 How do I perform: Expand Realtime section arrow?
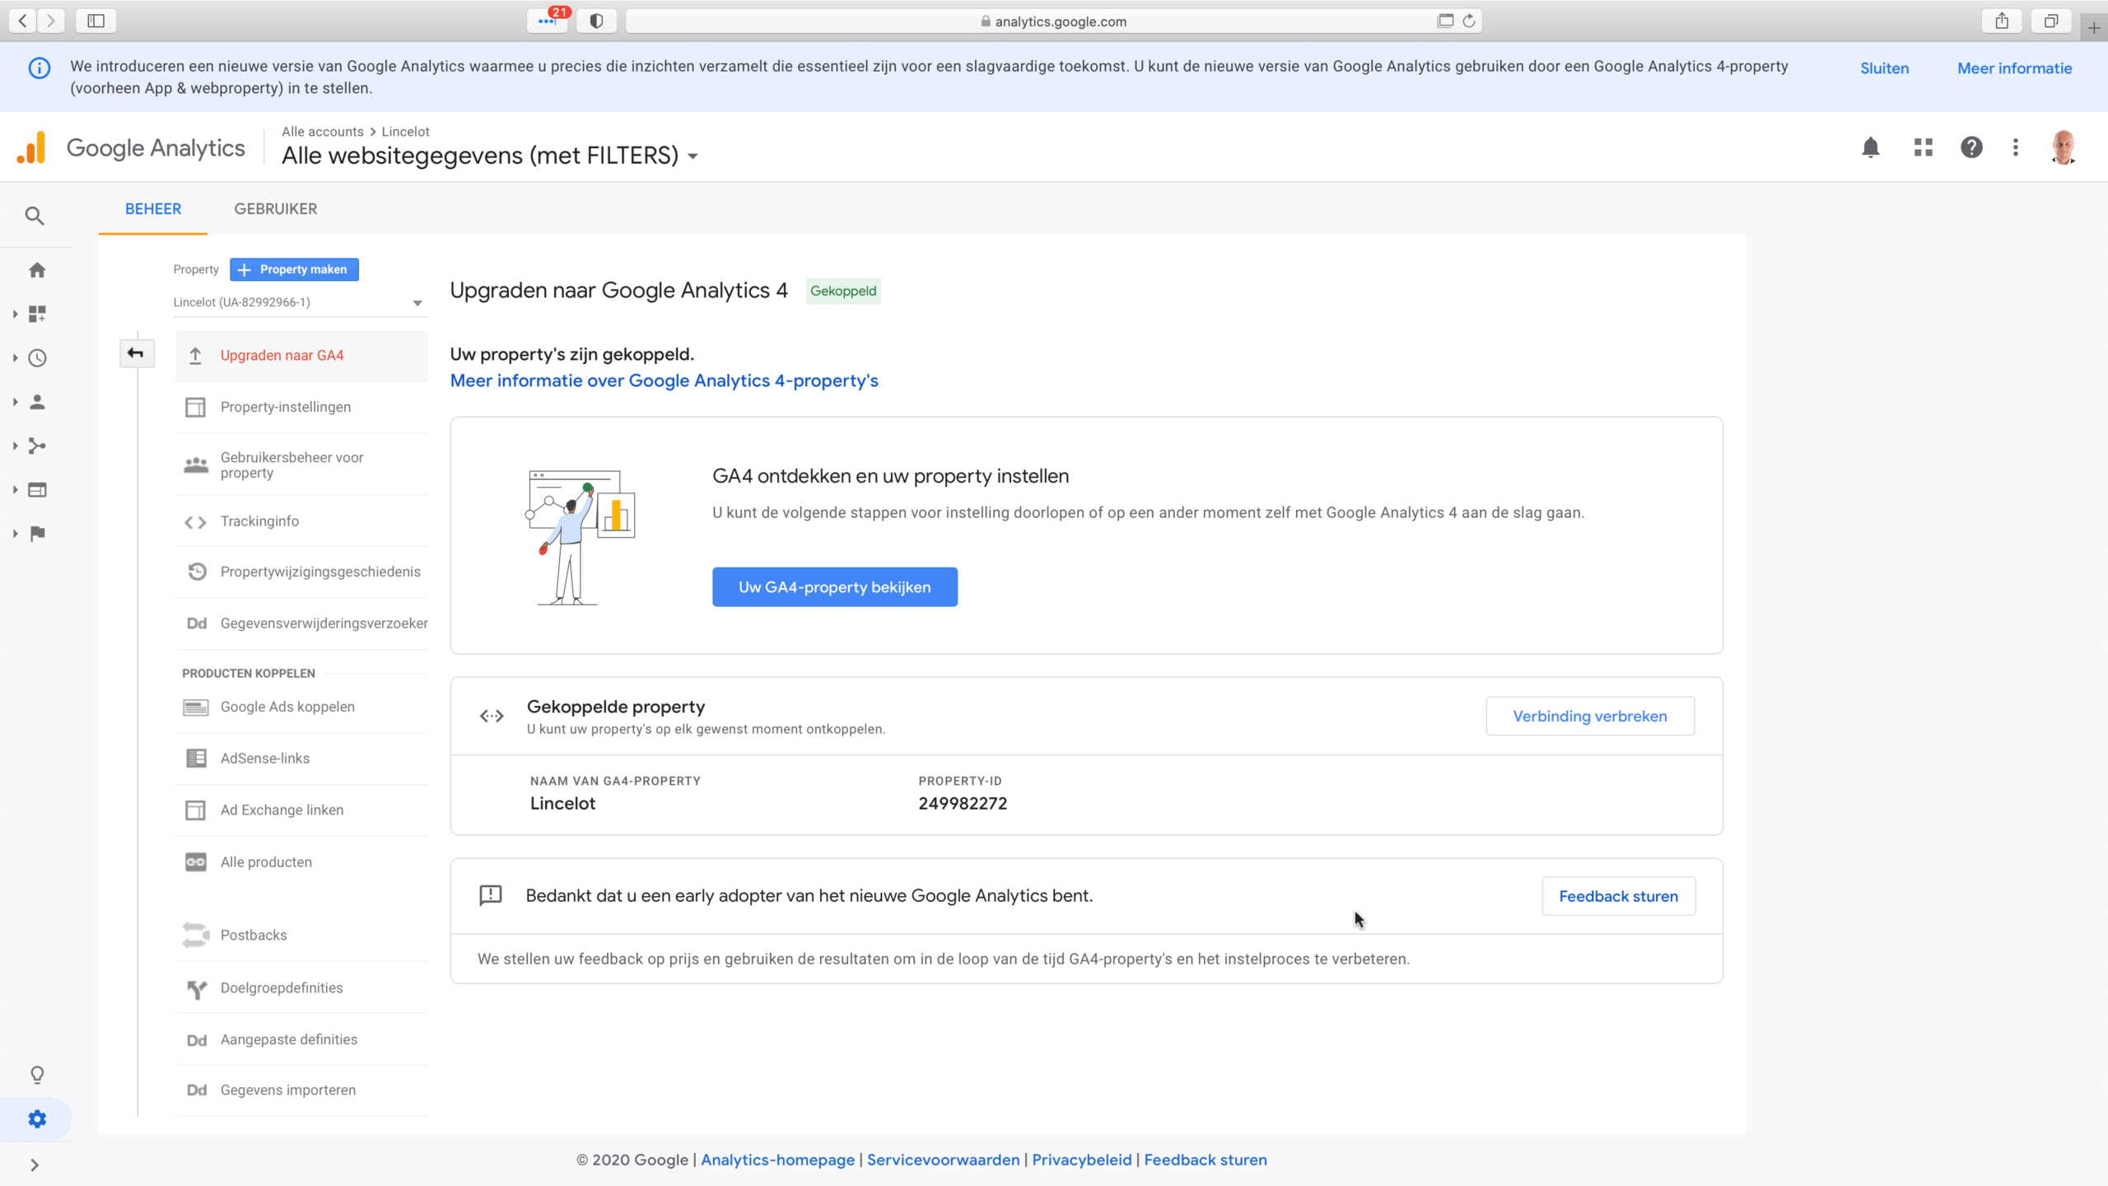coord(15,358)
